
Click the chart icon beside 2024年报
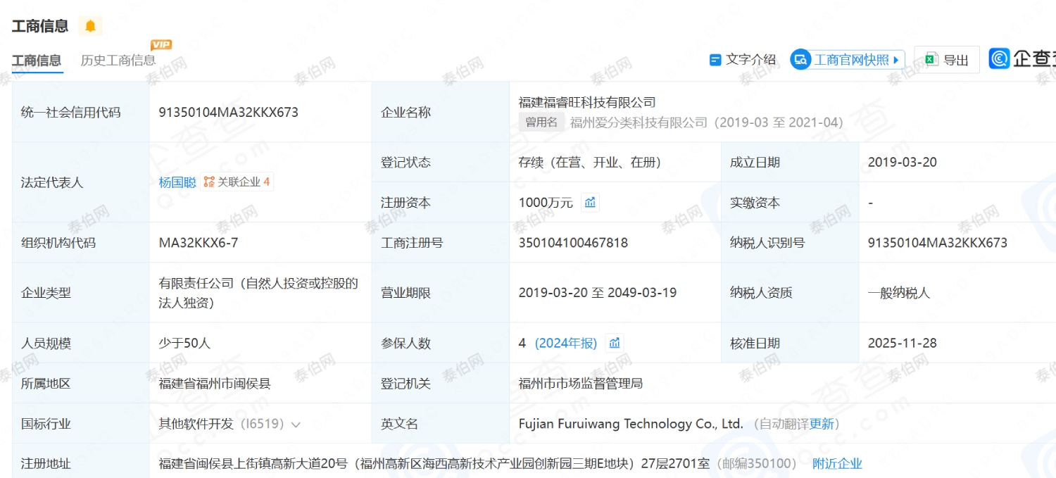pos(615,343)
